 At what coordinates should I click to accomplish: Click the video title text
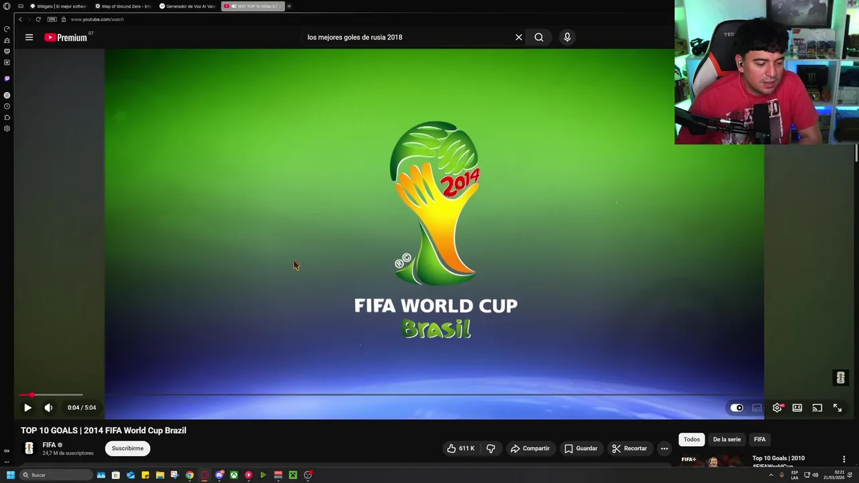tap(103, 431)
